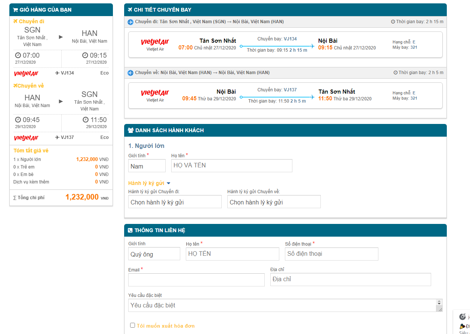The width and height of the screenshot is (470, 334).
Task: Enable the Tôi muốn xuất hóa đơn checkbox
Action: (132, 325)
